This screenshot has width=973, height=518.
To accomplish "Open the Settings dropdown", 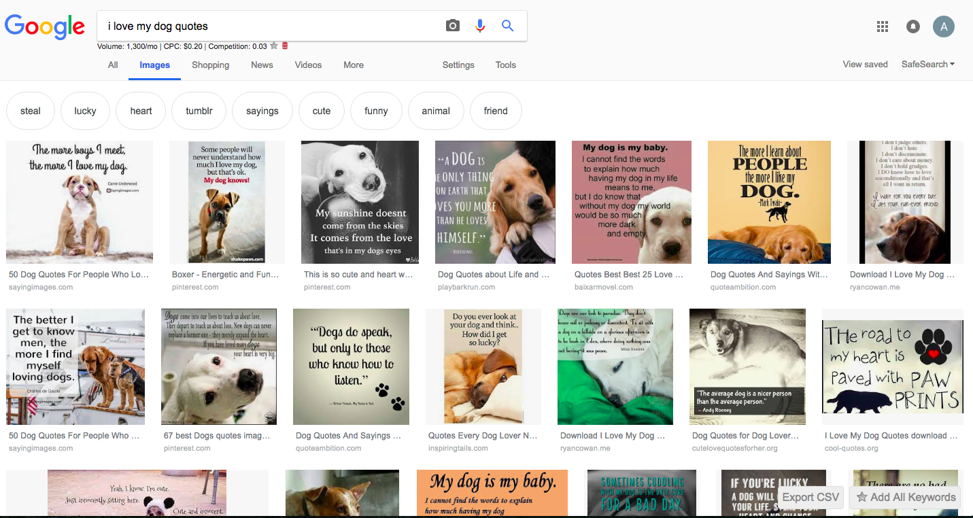I will pos(458,65).
